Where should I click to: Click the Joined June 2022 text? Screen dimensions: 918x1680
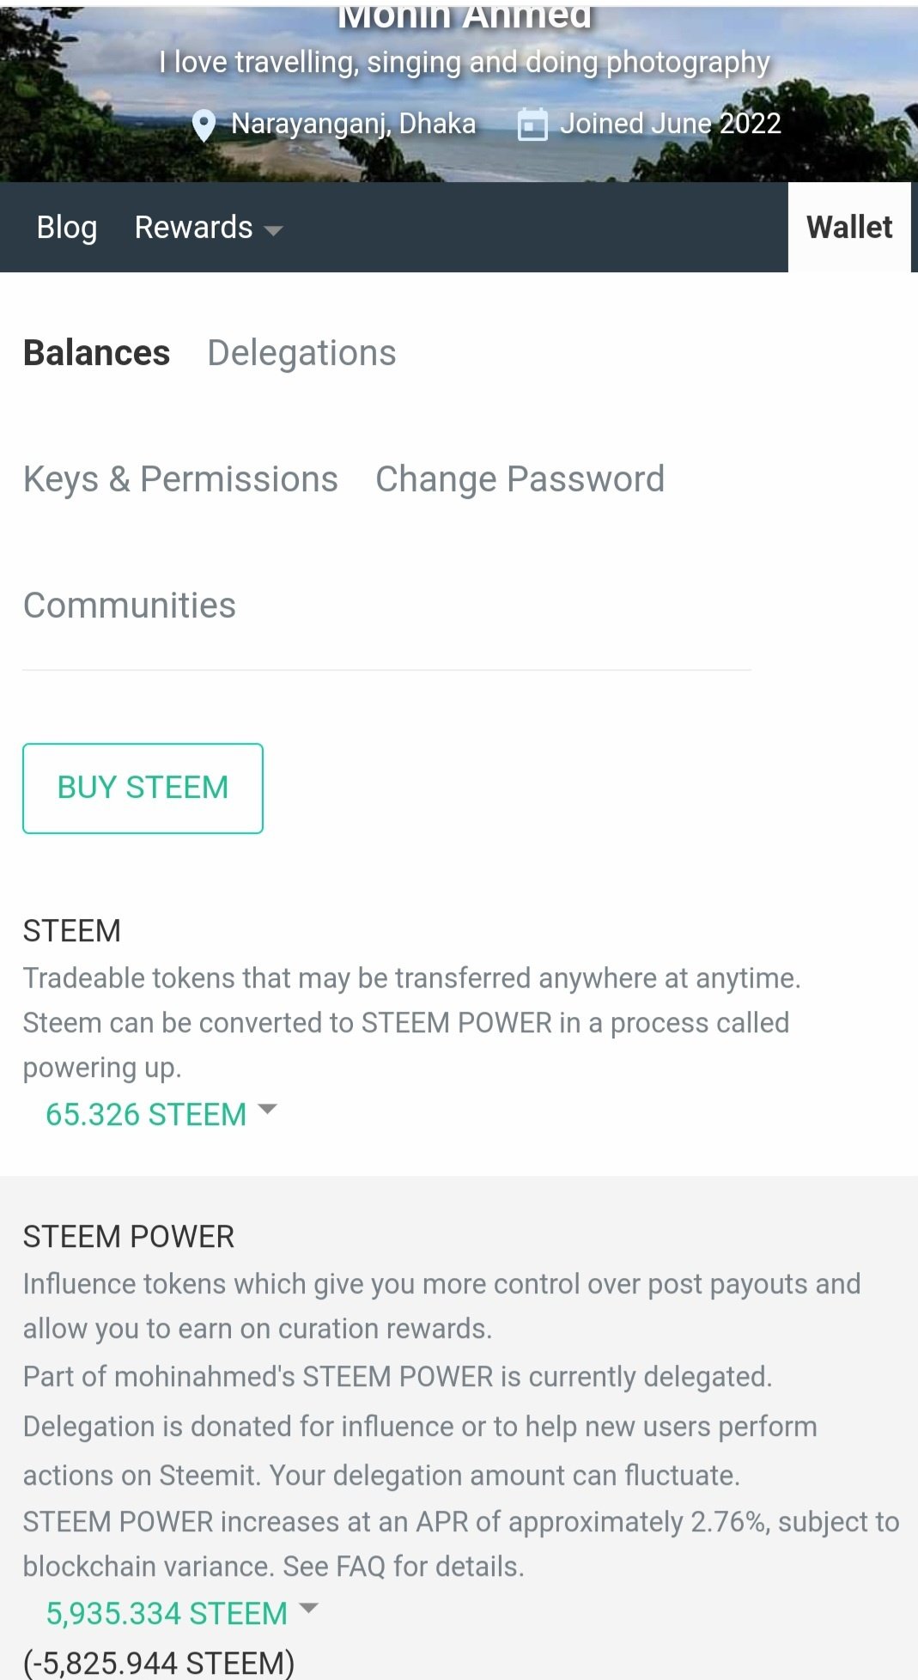(671, 124)
